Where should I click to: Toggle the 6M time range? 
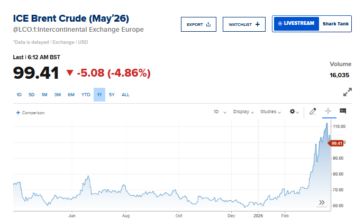point(71,95)
